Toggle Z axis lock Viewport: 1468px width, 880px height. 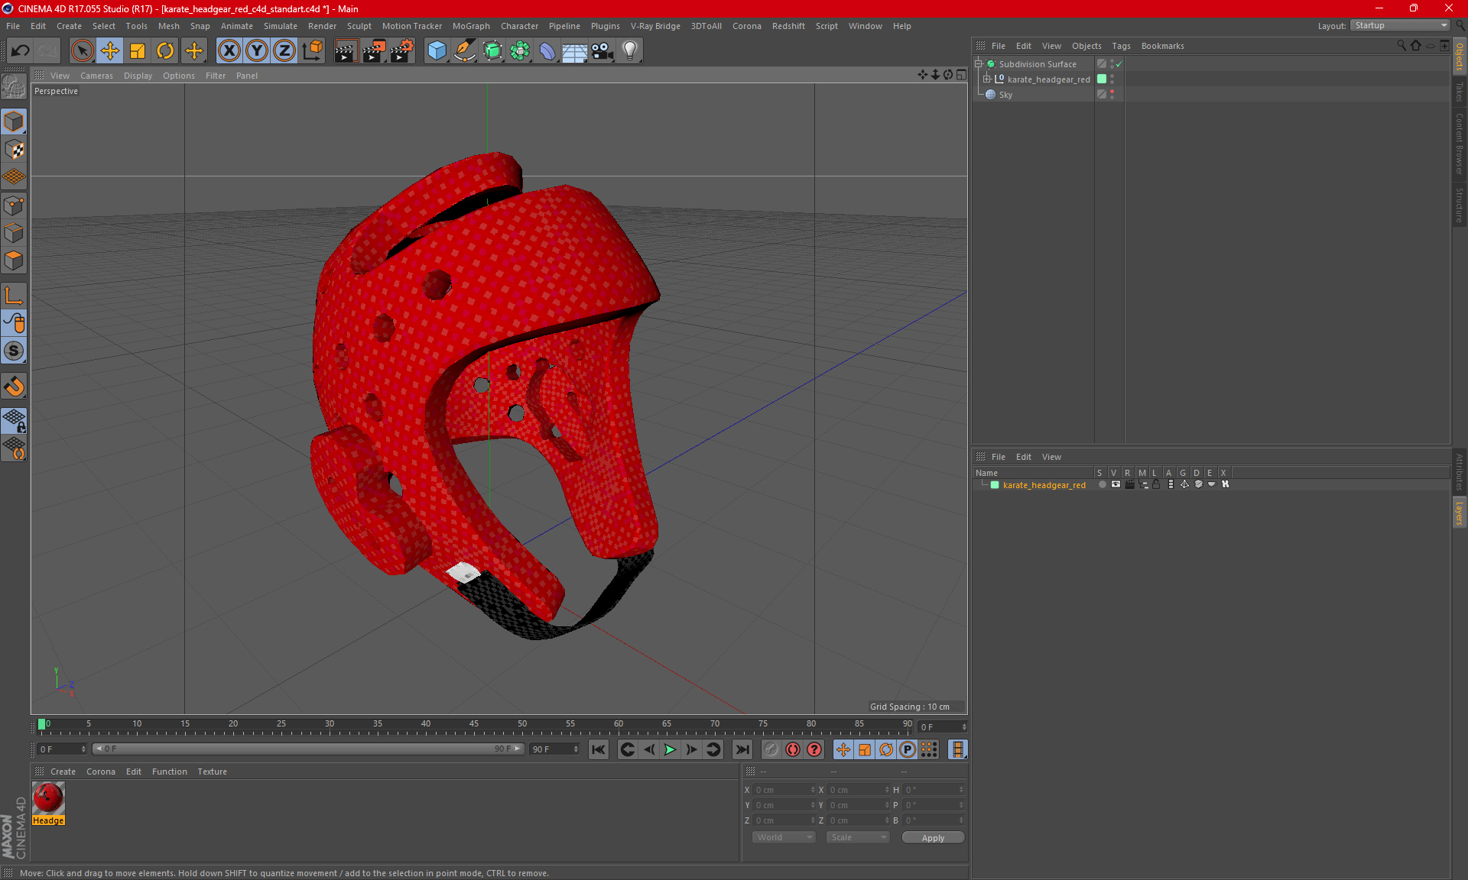coord(284,51)
